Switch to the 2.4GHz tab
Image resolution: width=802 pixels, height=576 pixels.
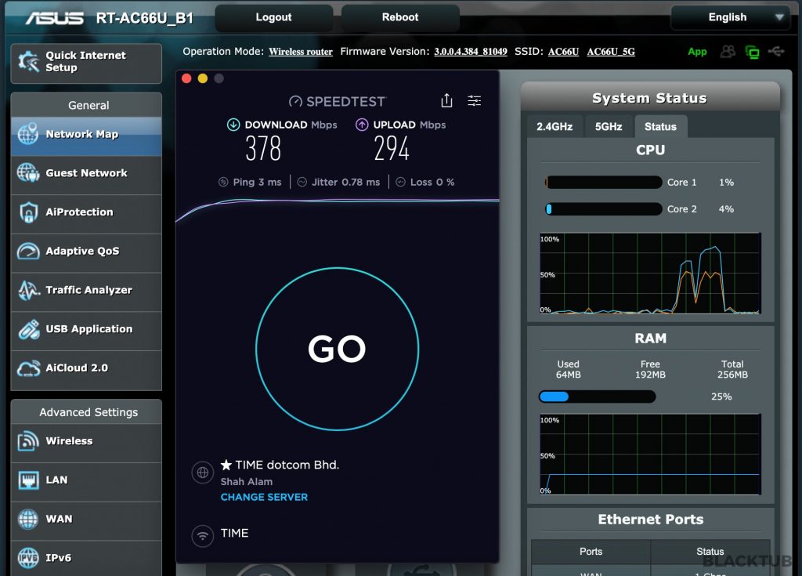(555, 126)
